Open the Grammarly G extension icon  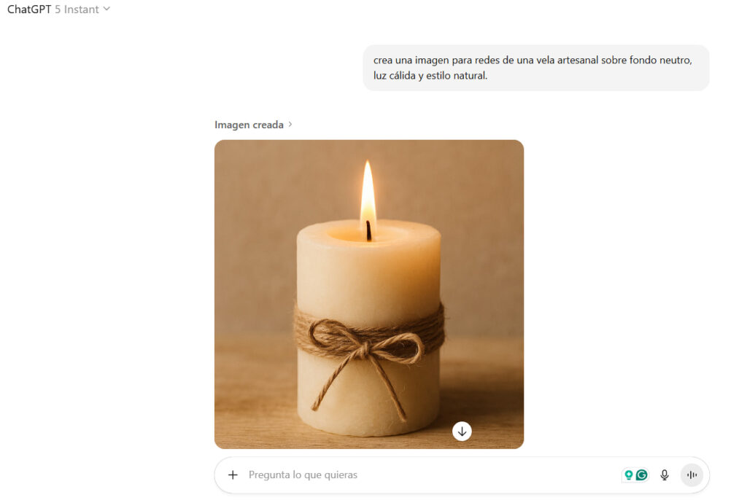pos(642,474)
